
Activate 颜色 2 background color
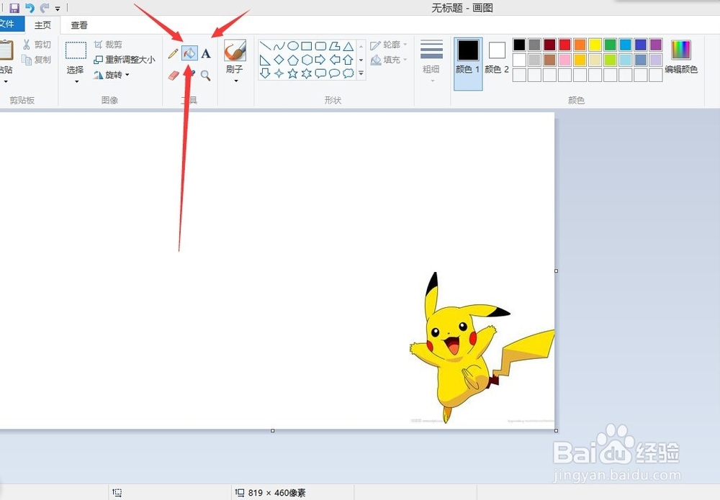click(497, 58)
